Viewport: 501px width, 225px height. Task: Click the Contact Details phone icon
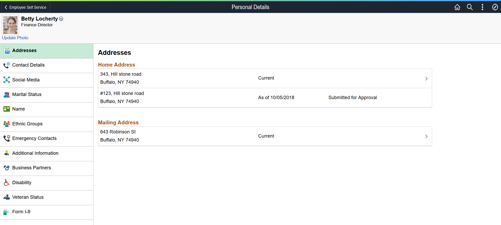[7, 65]
